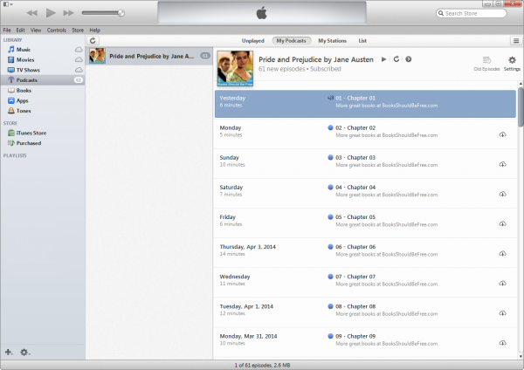Screen dimensions: 524x370
Task: Click the unplayed blue dot for Chapter 07
Action: (x=330, y=277)
